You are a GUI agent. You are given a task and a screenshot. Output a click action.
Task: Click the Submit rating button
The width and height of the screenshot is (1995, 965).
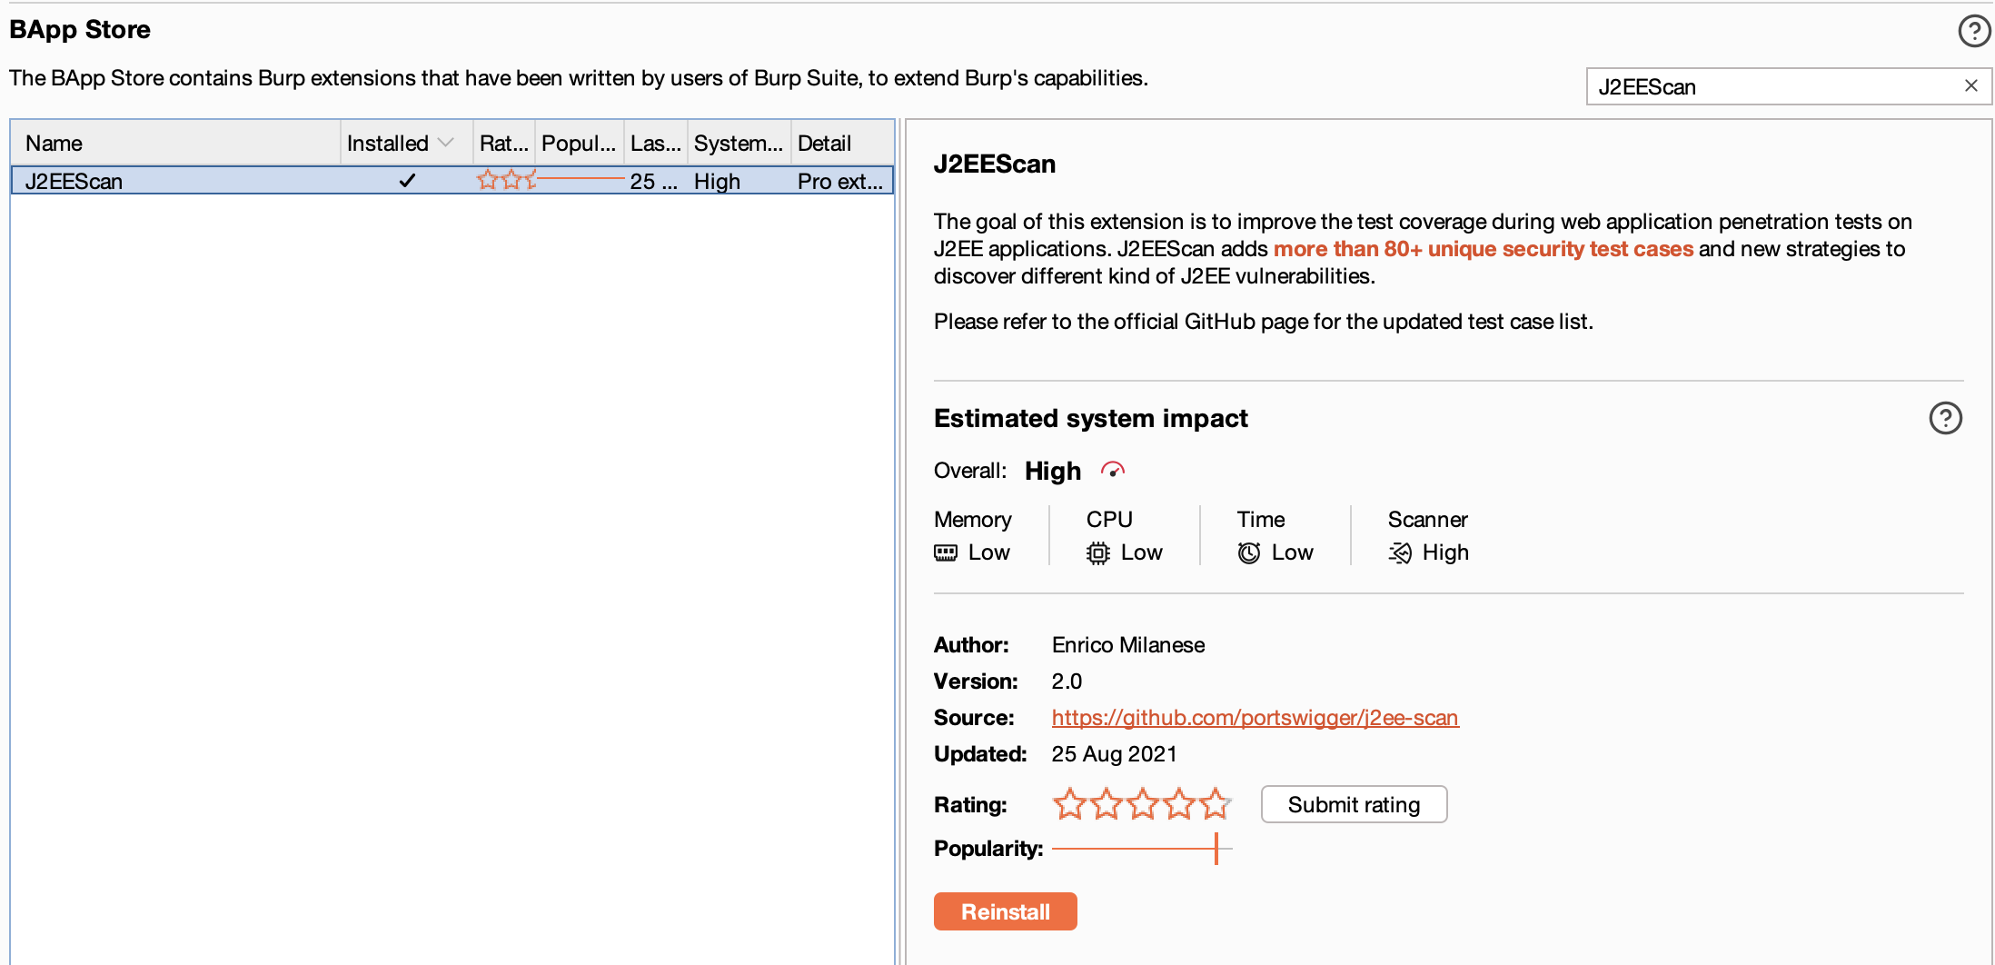point(1354,804)
